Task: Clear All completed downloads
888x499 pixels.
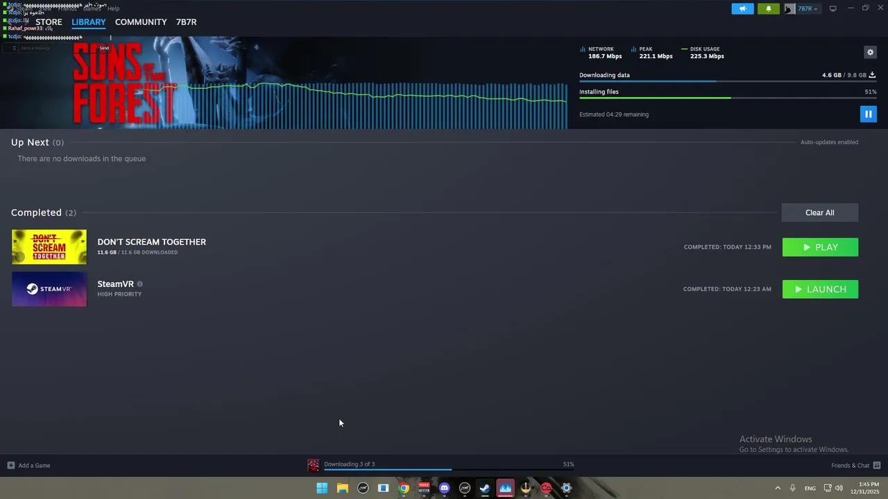Action: click(820, 213)
